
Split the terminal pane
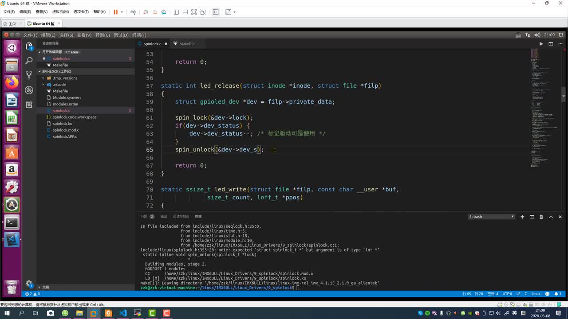(532, 217)
